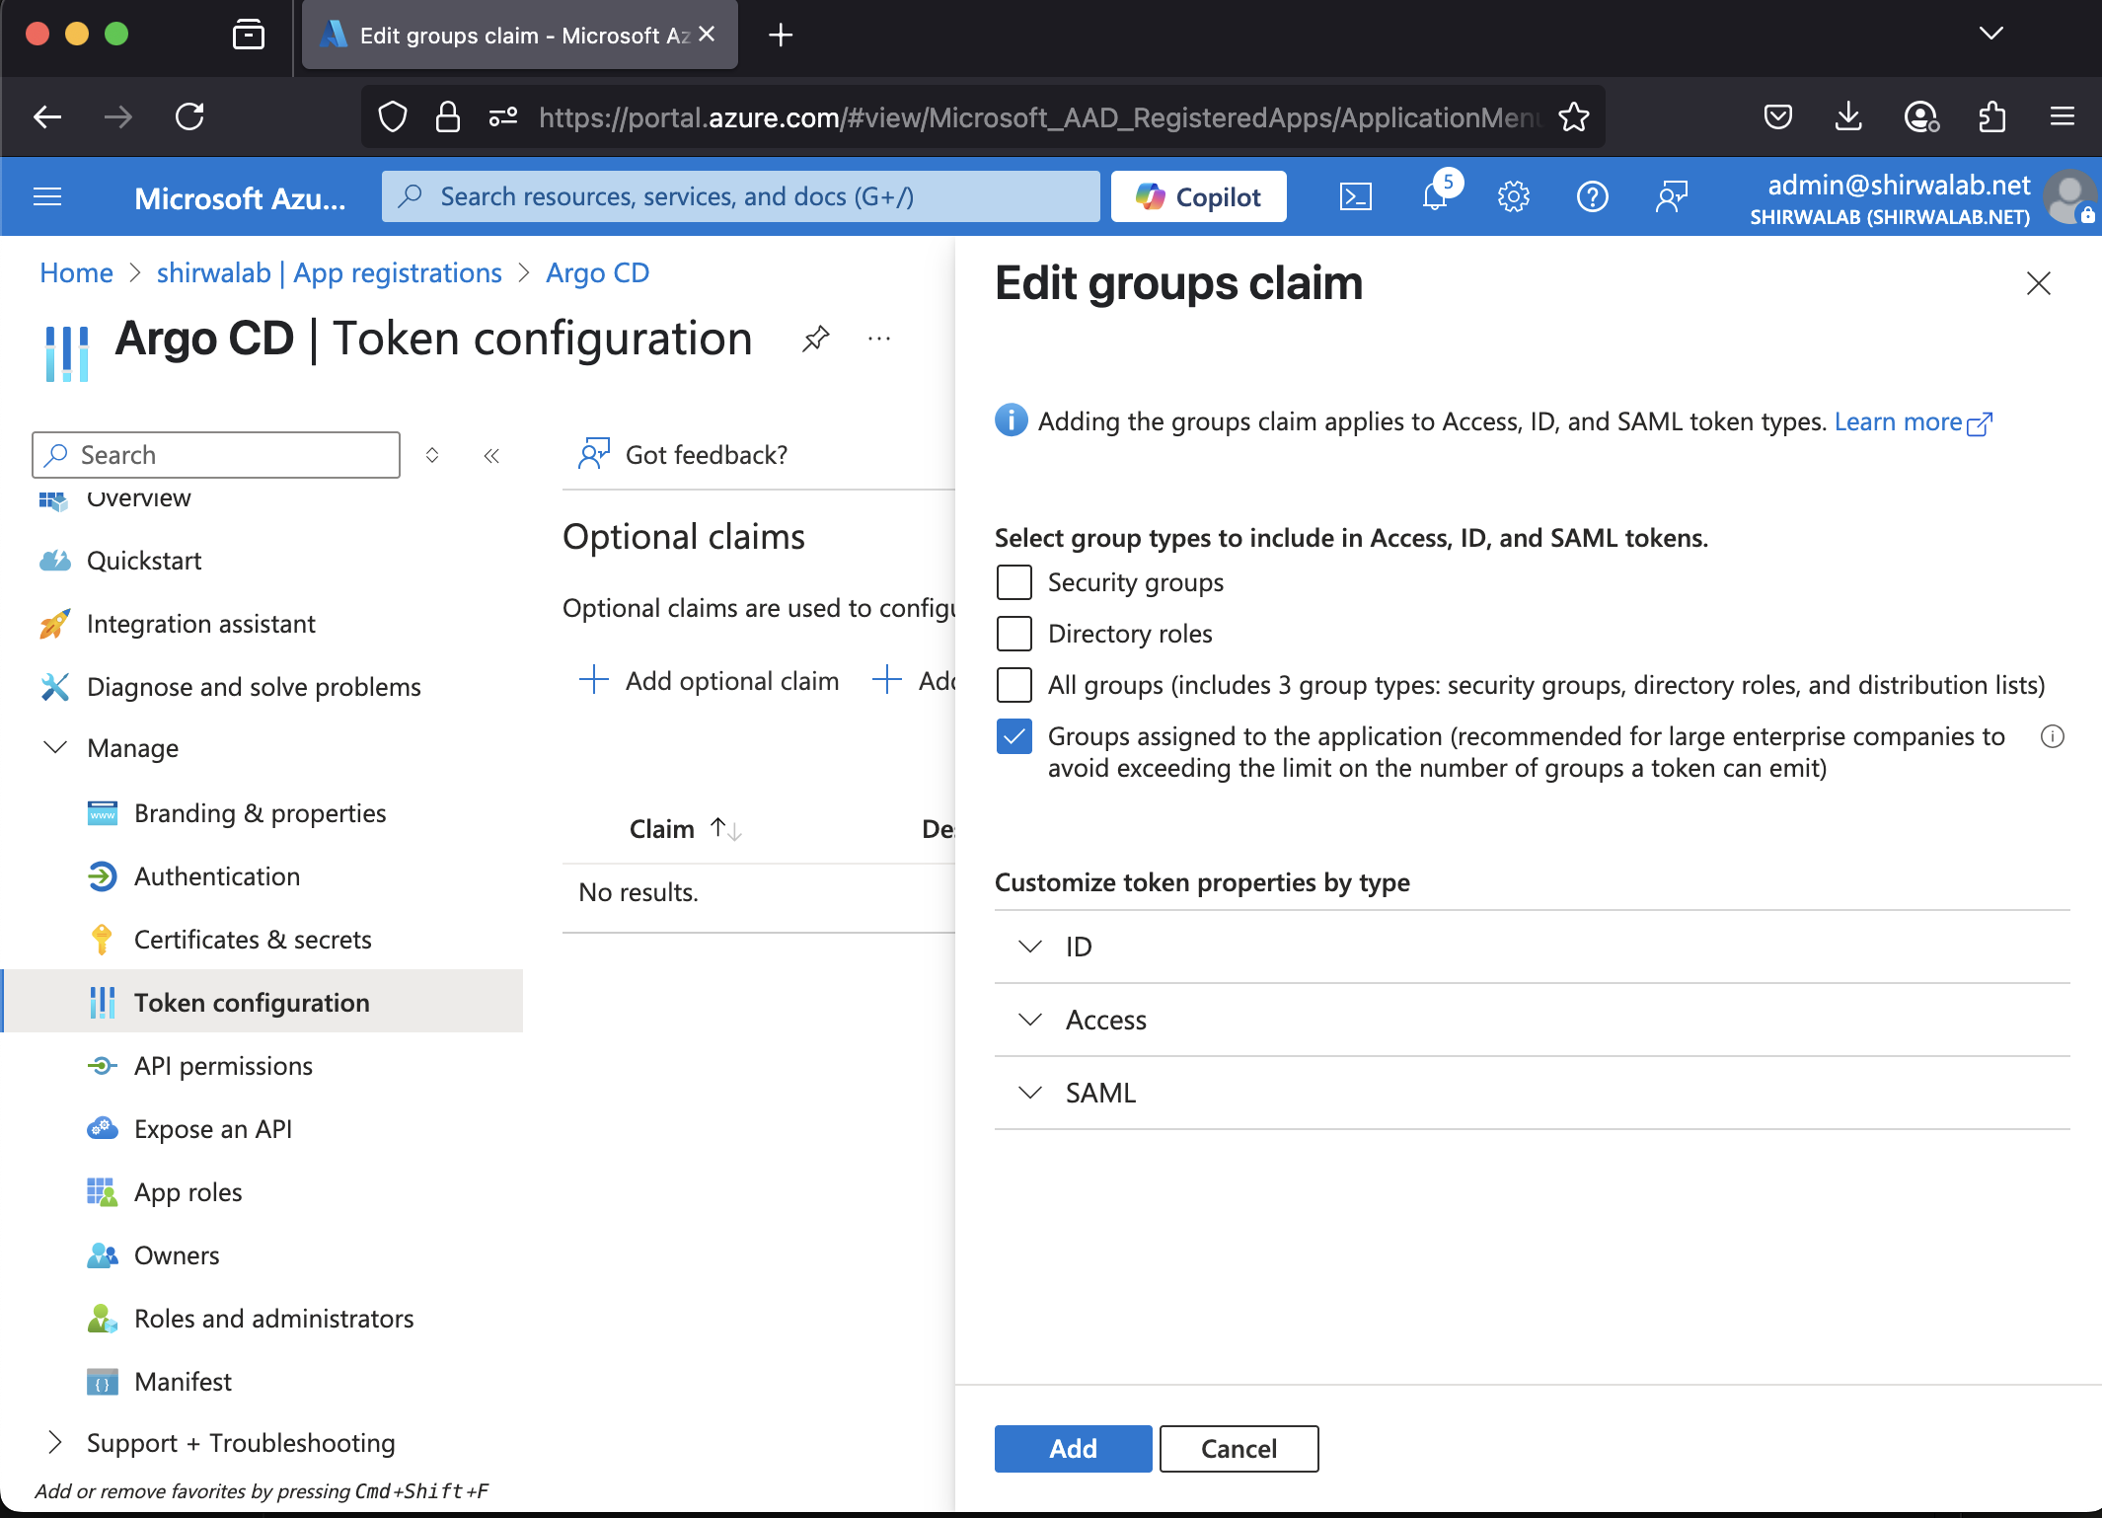Open Argo CD breadcrumb link
2102x1518 pixels.
point(597,273)
